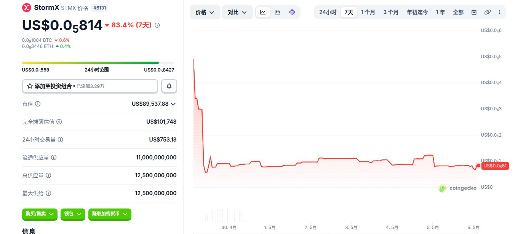518x234 pixels.
Task: Click the 0.6% BTC change text
Action: (64, 40)
